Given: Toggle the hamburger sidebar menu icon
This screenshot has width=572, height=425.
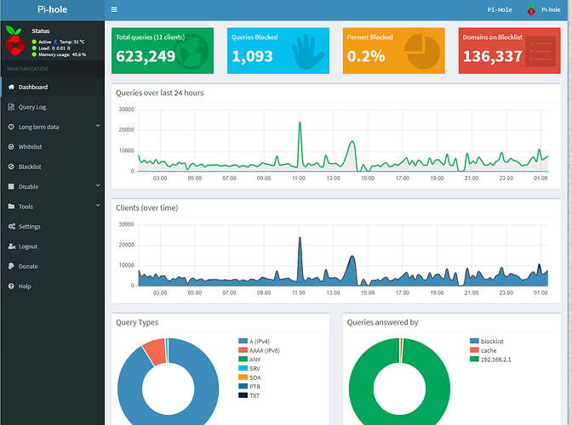Looking at the screenshot, I should pyautogui.click(x=114, y=9).
